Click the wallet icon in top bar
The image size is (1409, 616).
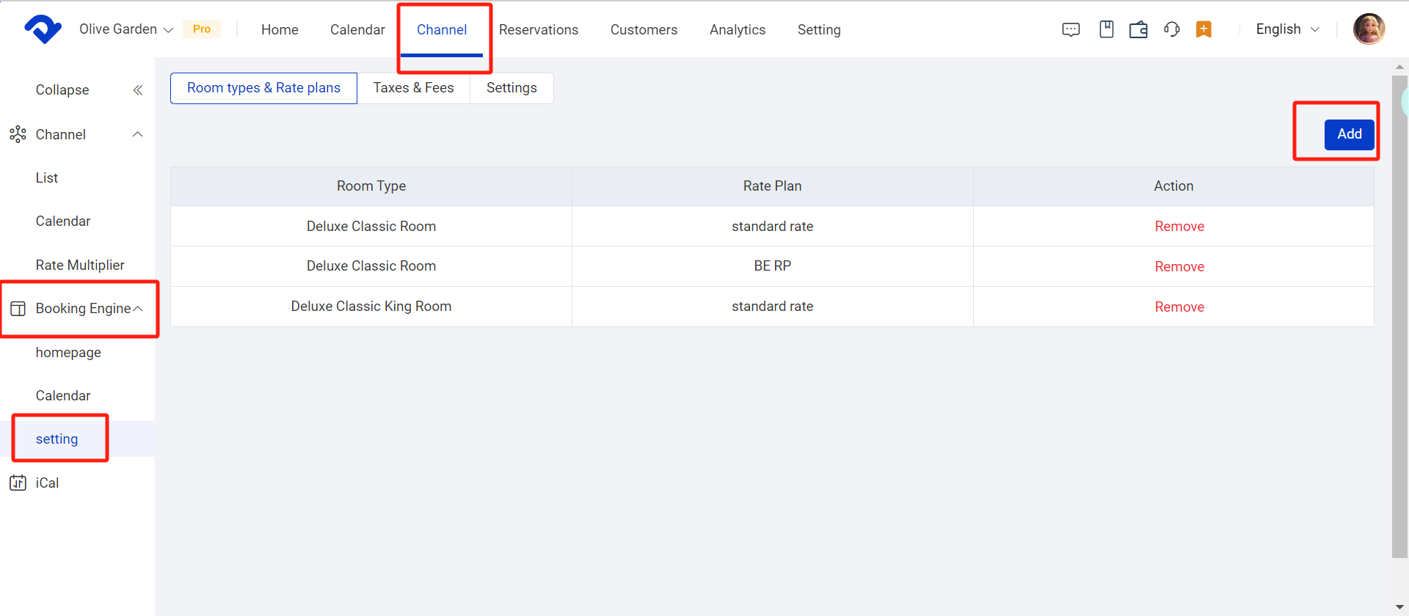1138,29
